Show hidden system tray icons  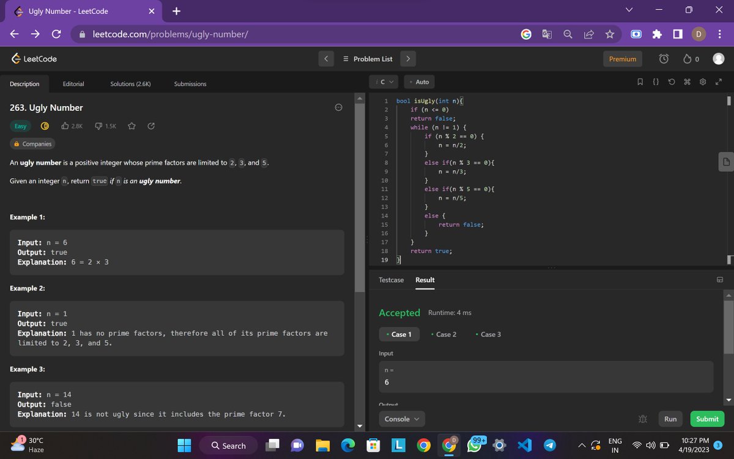click(x=581, y=446)
